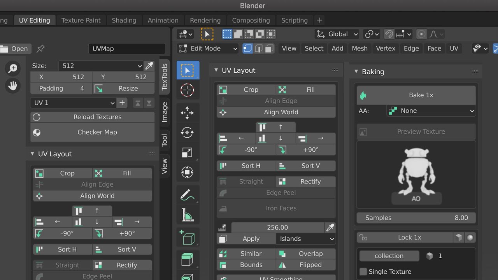Toggle proportional editing

point(421,34)
